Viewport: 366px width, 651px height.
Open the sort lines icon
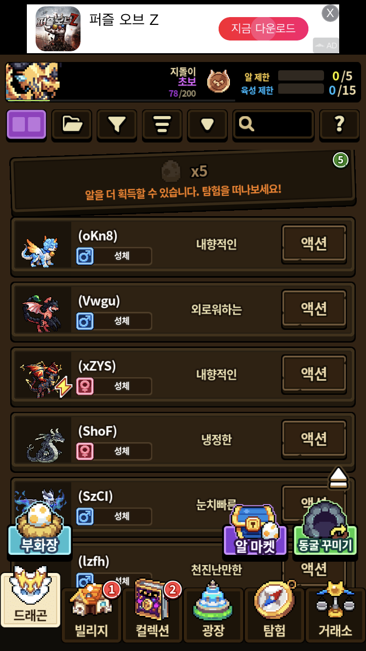coord(162,124)
